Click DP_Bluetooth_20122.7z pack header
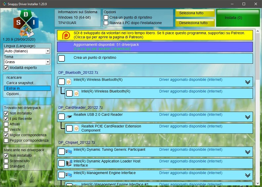Viewport: 262px width, 187px height. click(x=78, y=73)
